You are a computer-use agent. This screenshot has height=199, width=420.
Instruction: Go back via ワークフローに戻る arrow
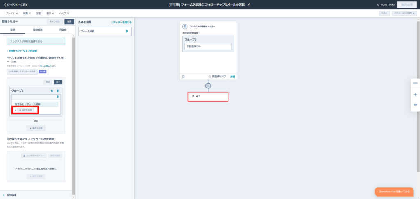click(16, 5)
